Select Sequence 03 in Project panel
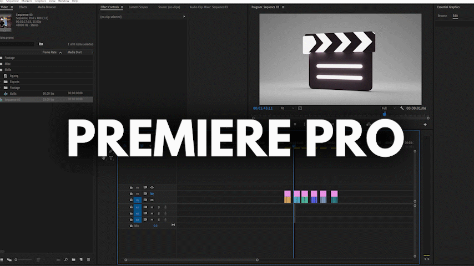This screenshot has width=474, height=266. (x=47, y=100)
